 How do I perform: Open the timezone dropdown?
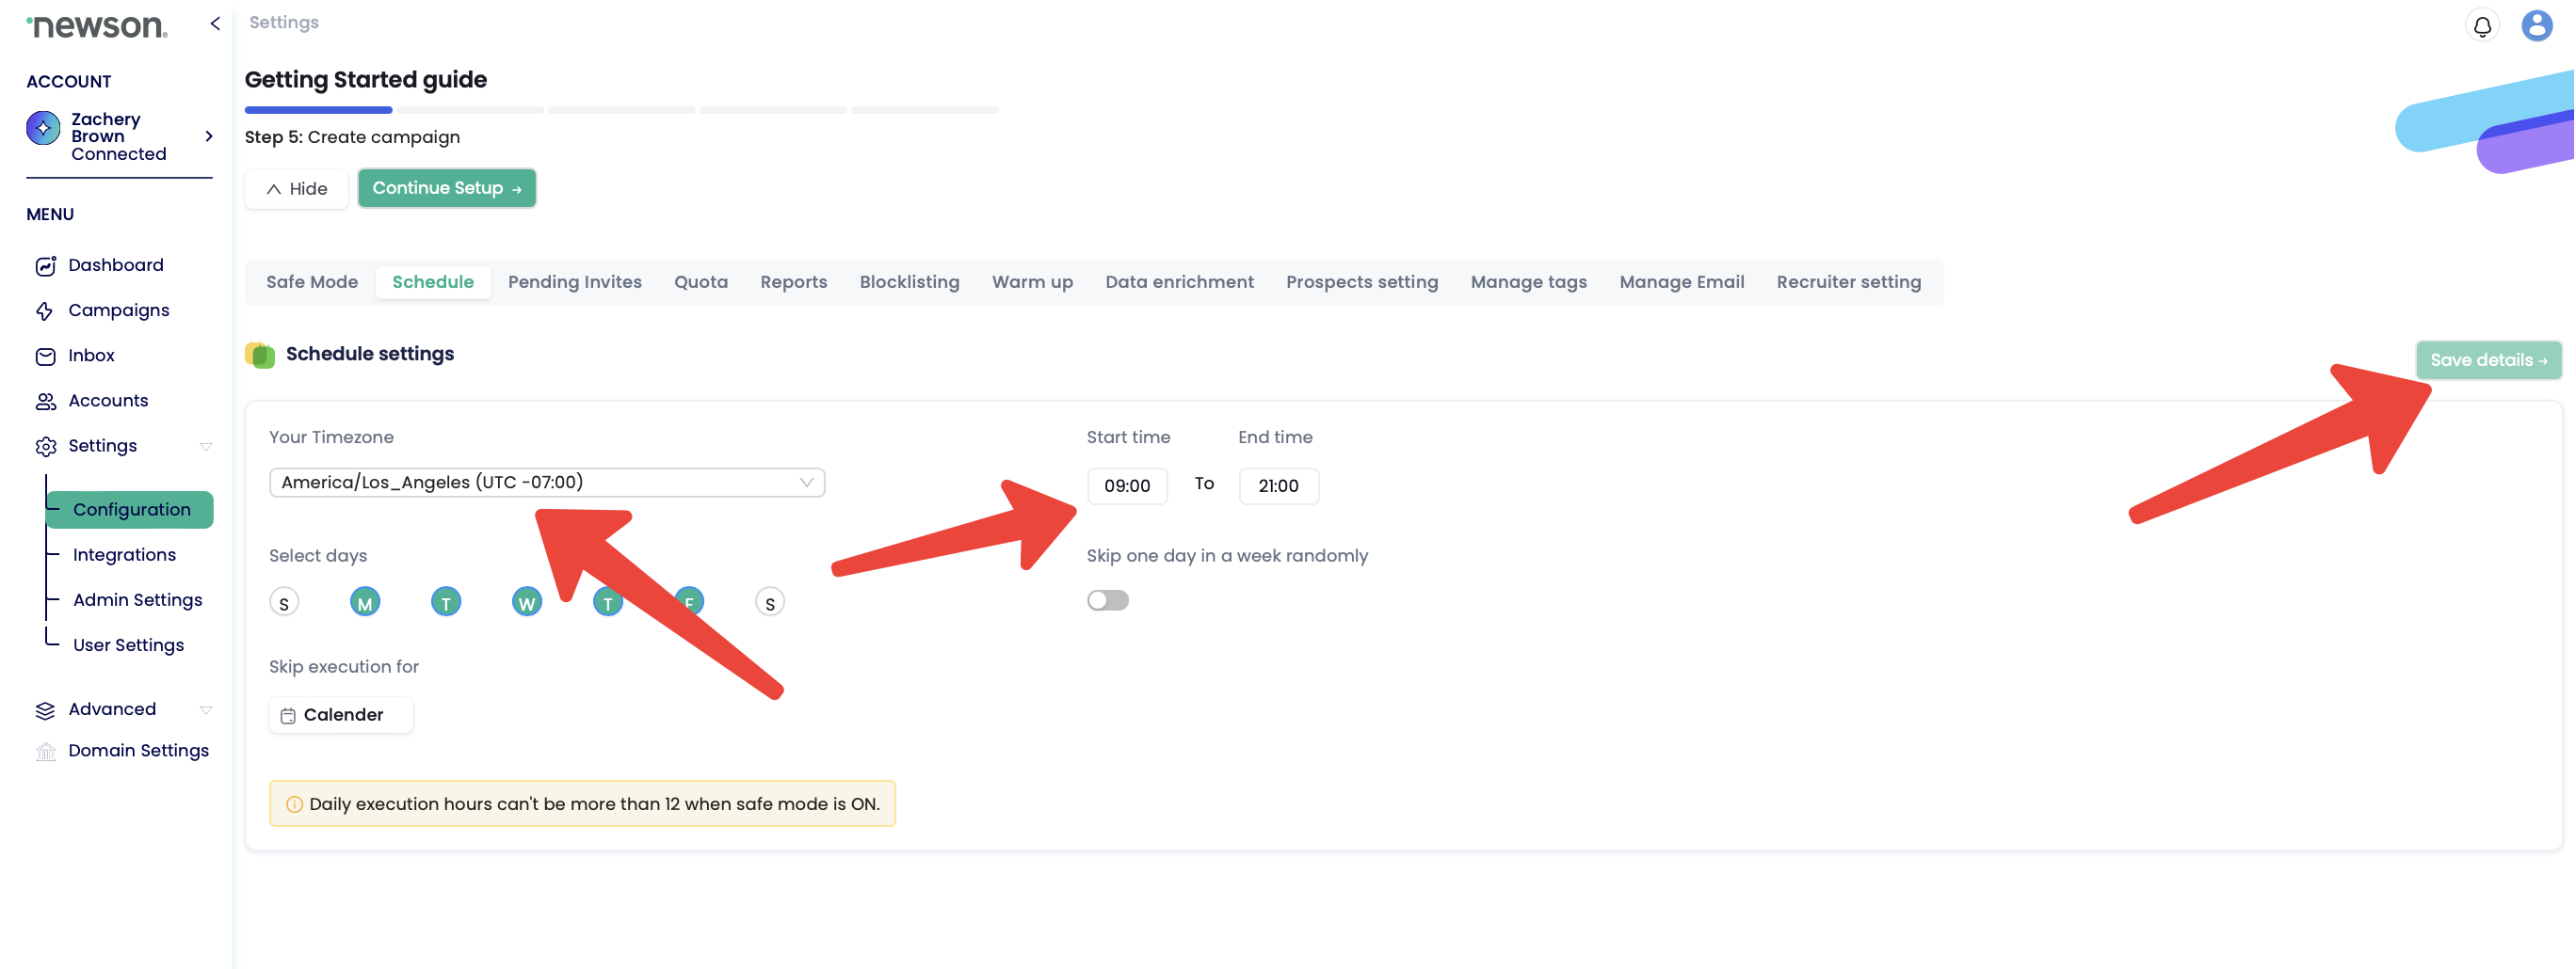pos(546,483)
